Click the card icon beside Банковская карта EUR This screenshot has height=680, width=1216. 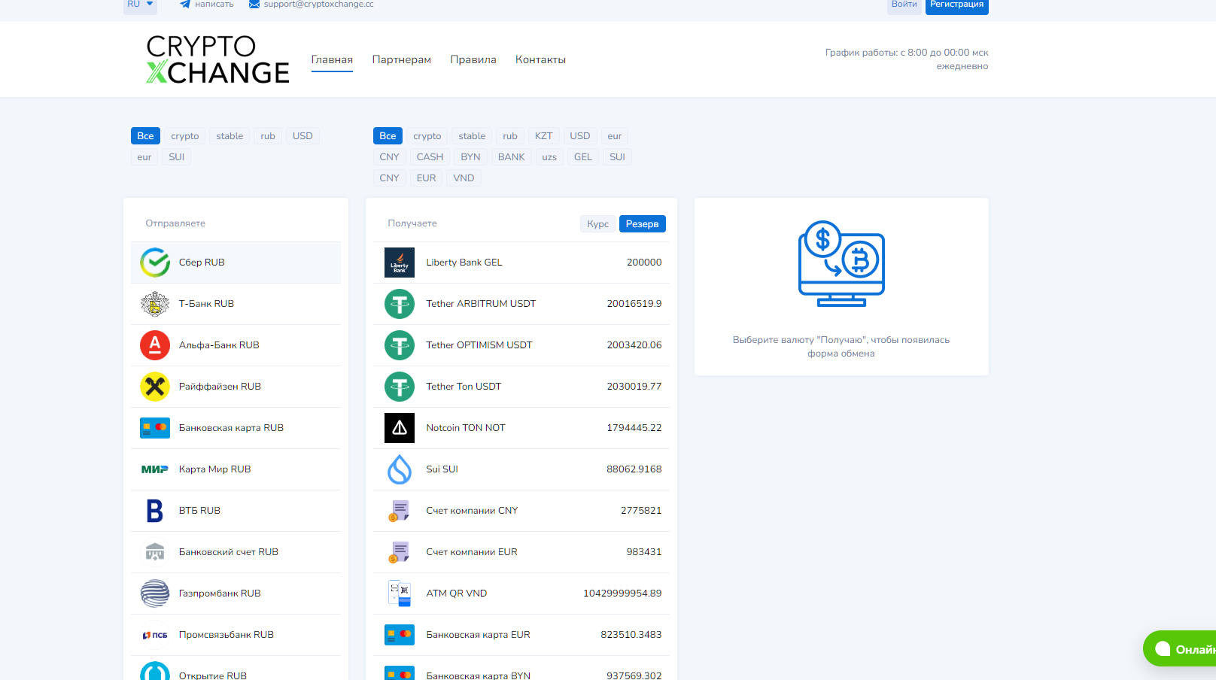(400, 635)
